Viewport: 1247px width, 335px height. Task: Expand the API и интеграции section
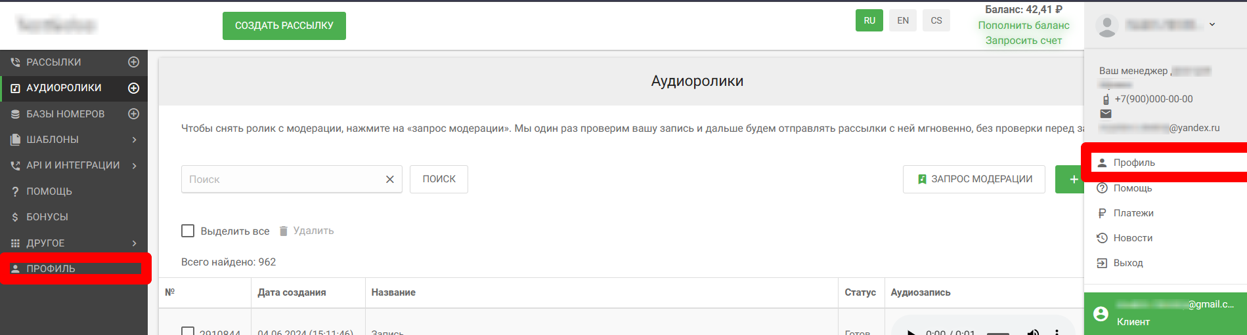134,165
